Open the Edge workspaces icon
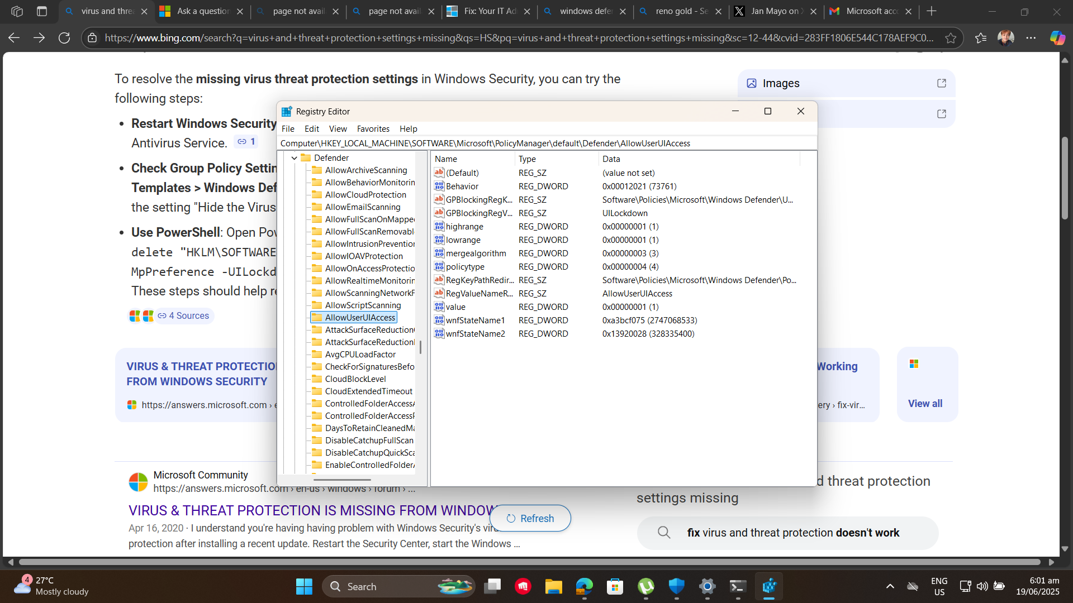The height and width of the screenshot is (603, 1073). [17, 11]
